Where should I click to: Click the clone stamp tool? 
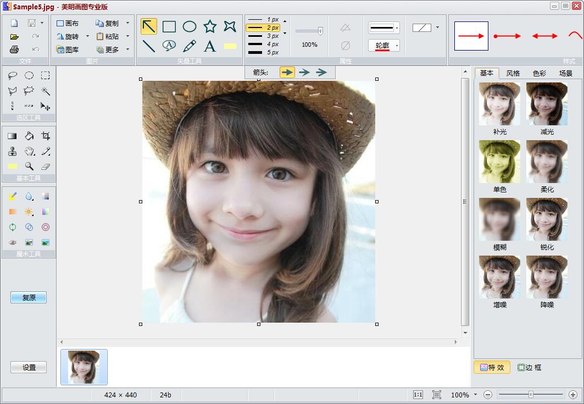tap(13, 151)
